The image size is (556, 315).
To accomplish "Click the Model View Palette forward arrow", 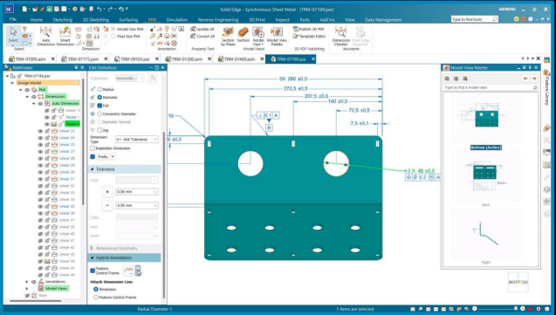I will tap(534, 79).
